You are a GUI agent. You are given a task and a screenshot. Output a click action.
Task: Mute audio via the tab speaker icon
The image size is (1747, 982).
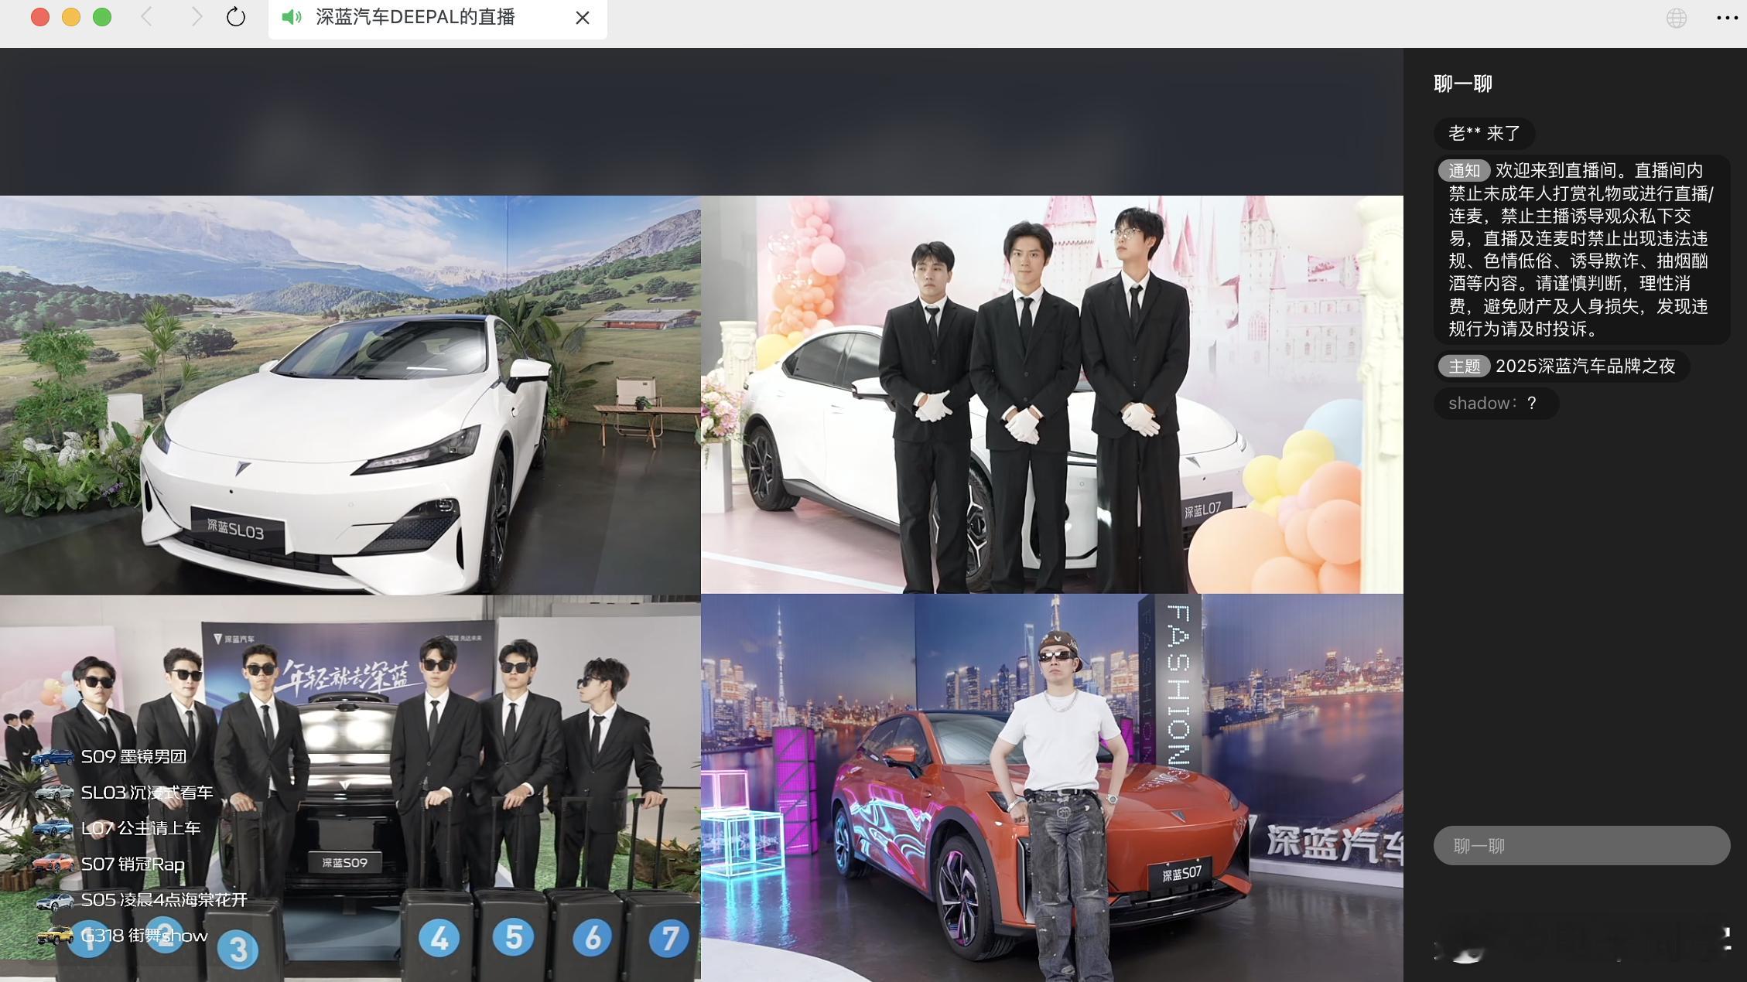[x=291, y=17]
